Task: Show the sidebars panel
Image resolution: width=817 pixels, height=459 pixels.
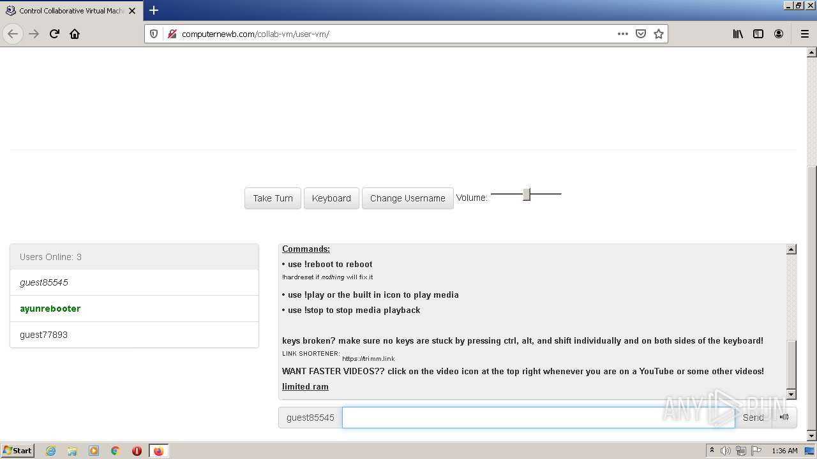Action: 758,34
